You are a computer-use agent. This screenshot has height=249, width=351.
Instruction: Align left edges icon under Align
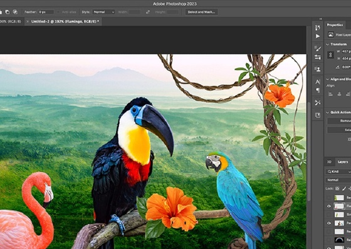(x=331, y=94)
